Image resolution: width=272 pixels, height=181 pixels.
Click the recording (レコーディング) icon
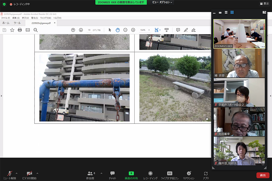pyautogui.click(x=150, y=173)
